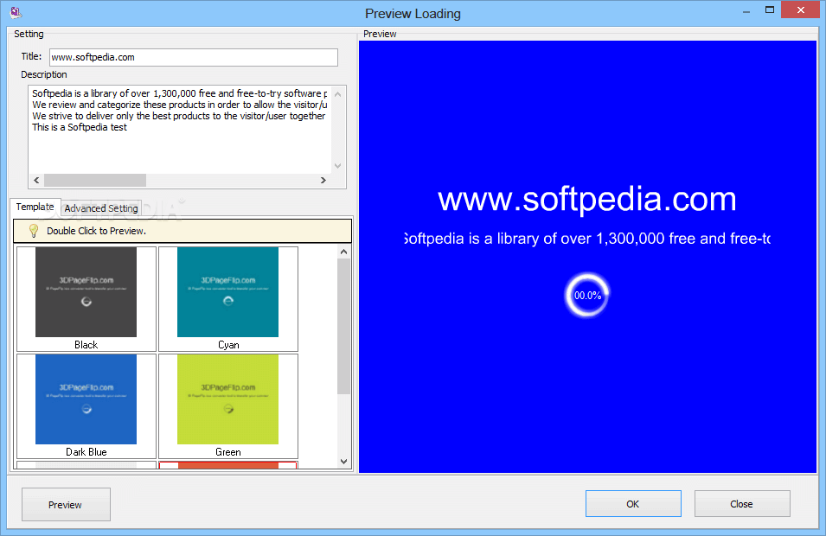
Task: Click the www.softpedia.com preview heading
Action: [586, 199]
